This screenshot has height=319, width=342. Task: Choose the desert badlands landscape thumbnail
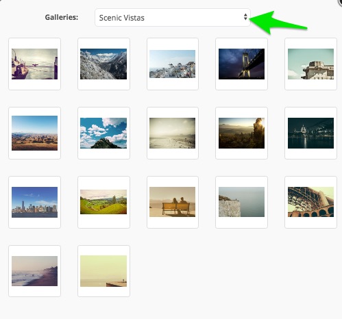coord(34,133)
